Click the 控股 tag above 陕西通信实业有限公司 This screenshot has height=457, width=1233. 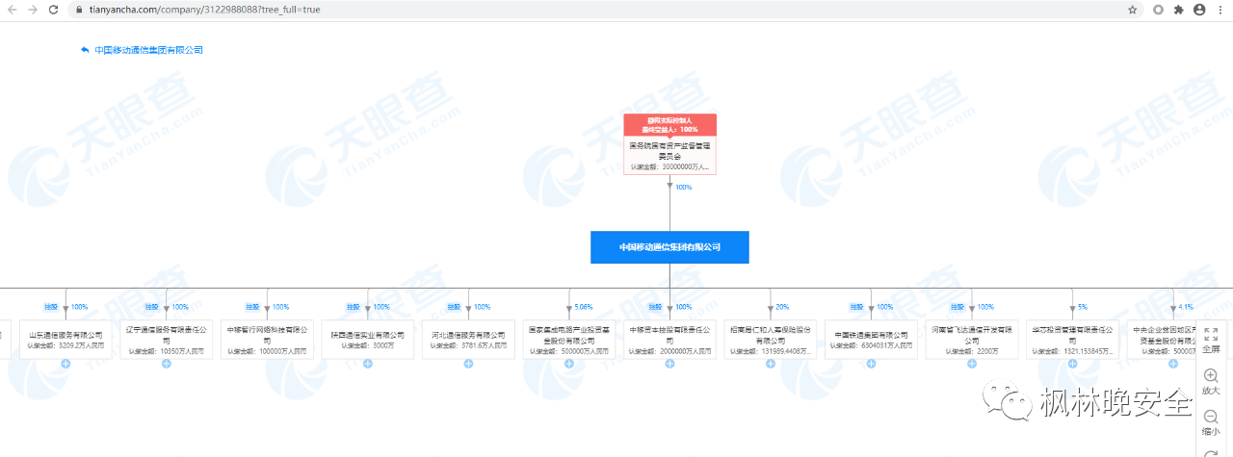coord(354,307)
